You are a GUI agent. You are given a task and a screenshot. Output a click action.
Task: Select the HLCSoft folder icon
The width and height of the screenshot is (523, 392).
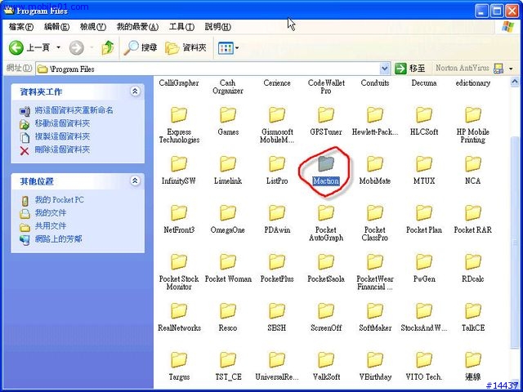(x=424, y=114)
